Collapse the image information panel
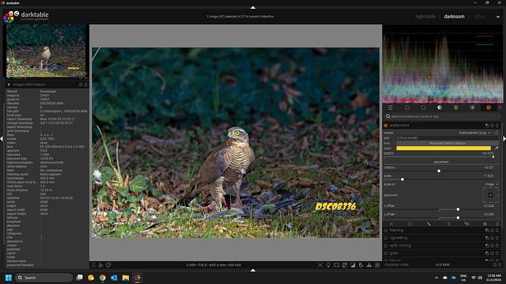Image resolution: width=506 pixels, height=284 pixels. pos(9,84)
